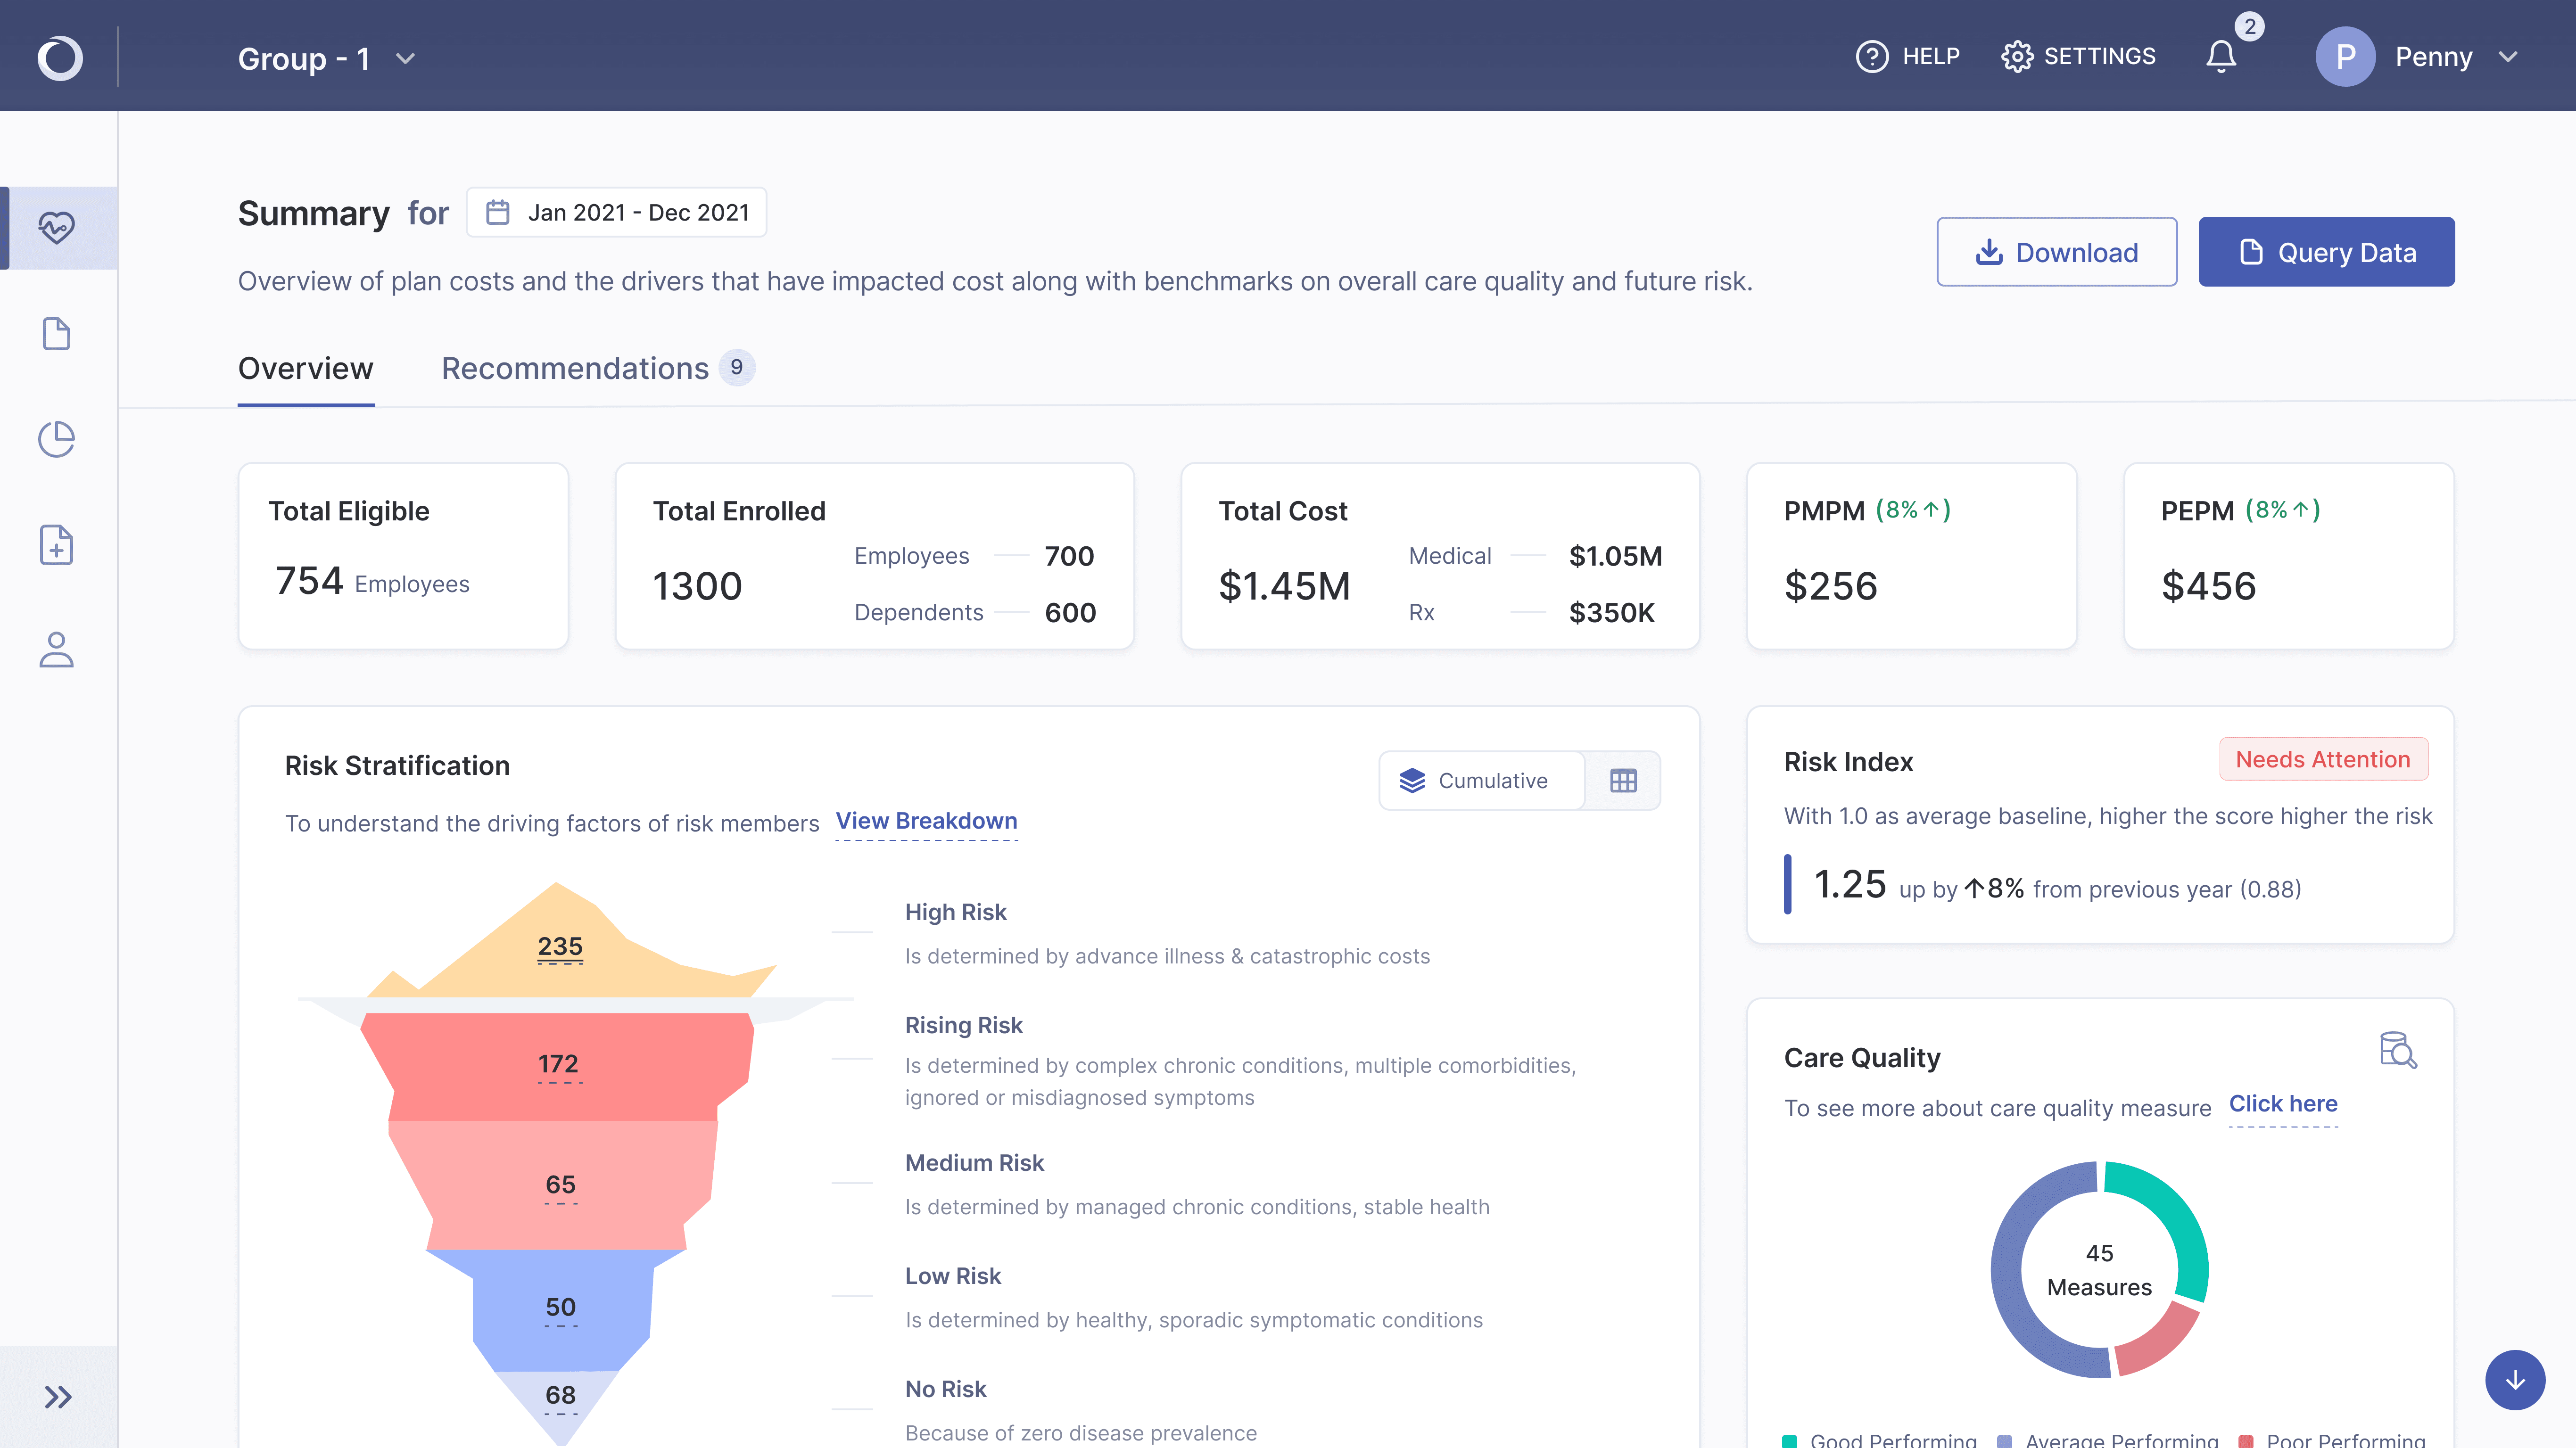Click the notification bell icon
Viewport: 2576px width, 1448px height.
(x=2221, y=56)
